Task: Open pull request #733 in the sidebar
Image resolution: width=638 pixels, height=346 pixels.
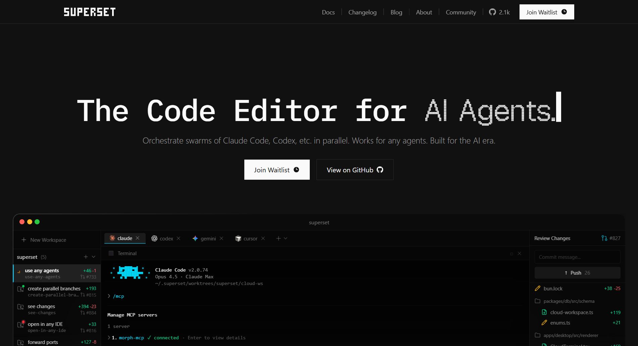Action: (x=88, y=277)
